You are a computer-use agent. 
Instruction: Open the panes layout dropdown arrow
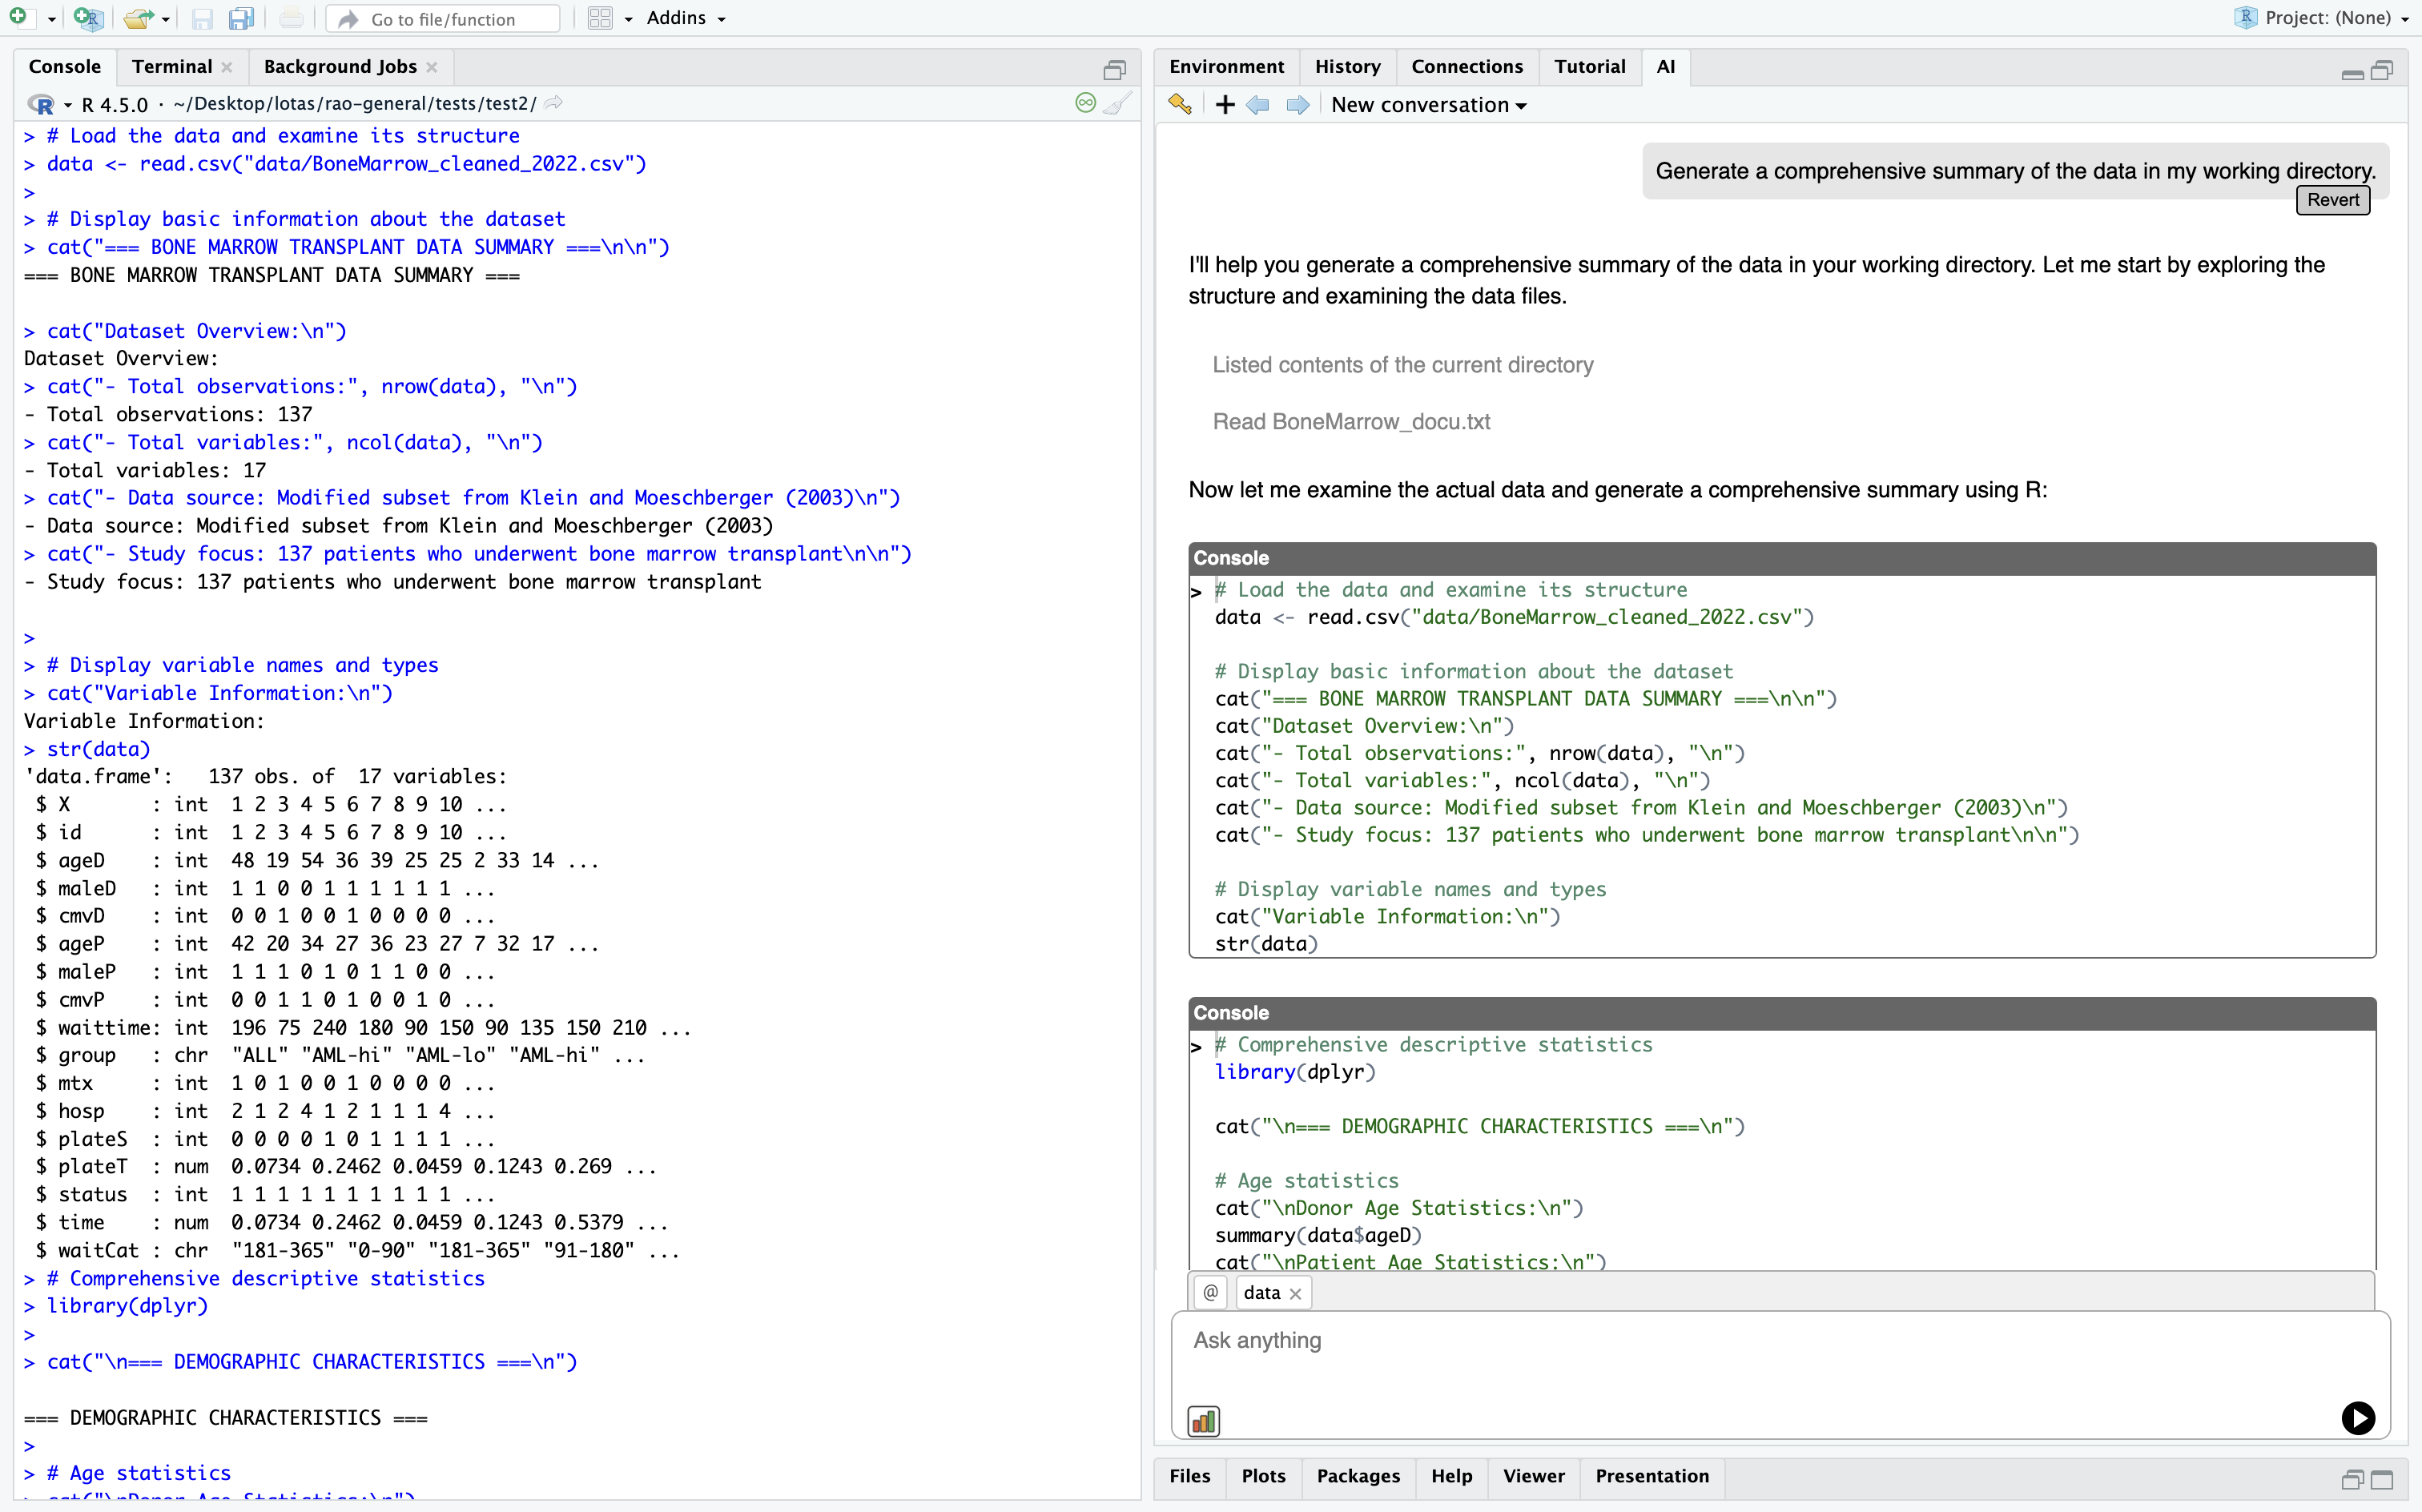628,19
